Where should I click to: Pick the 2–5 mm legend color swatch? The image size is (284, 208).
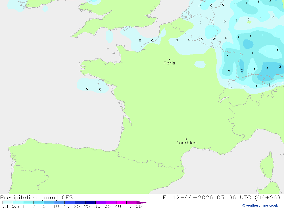point(39,202)
